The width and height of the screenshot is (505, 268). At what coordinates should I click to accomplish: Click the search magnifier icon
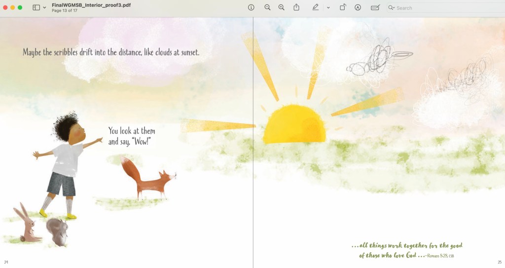pos(391,8)
